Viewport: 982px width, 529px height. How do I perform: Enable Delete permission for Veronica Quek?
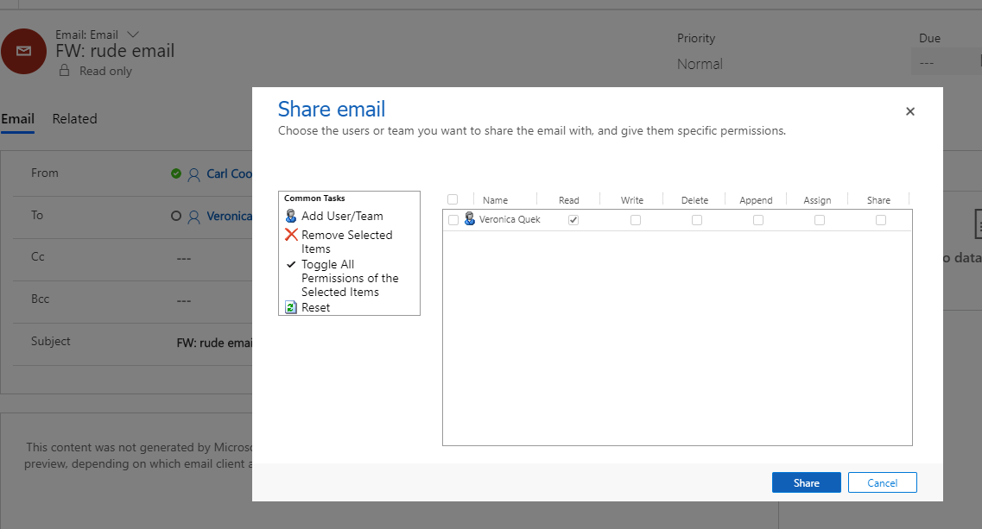click(x=697, y=220)
